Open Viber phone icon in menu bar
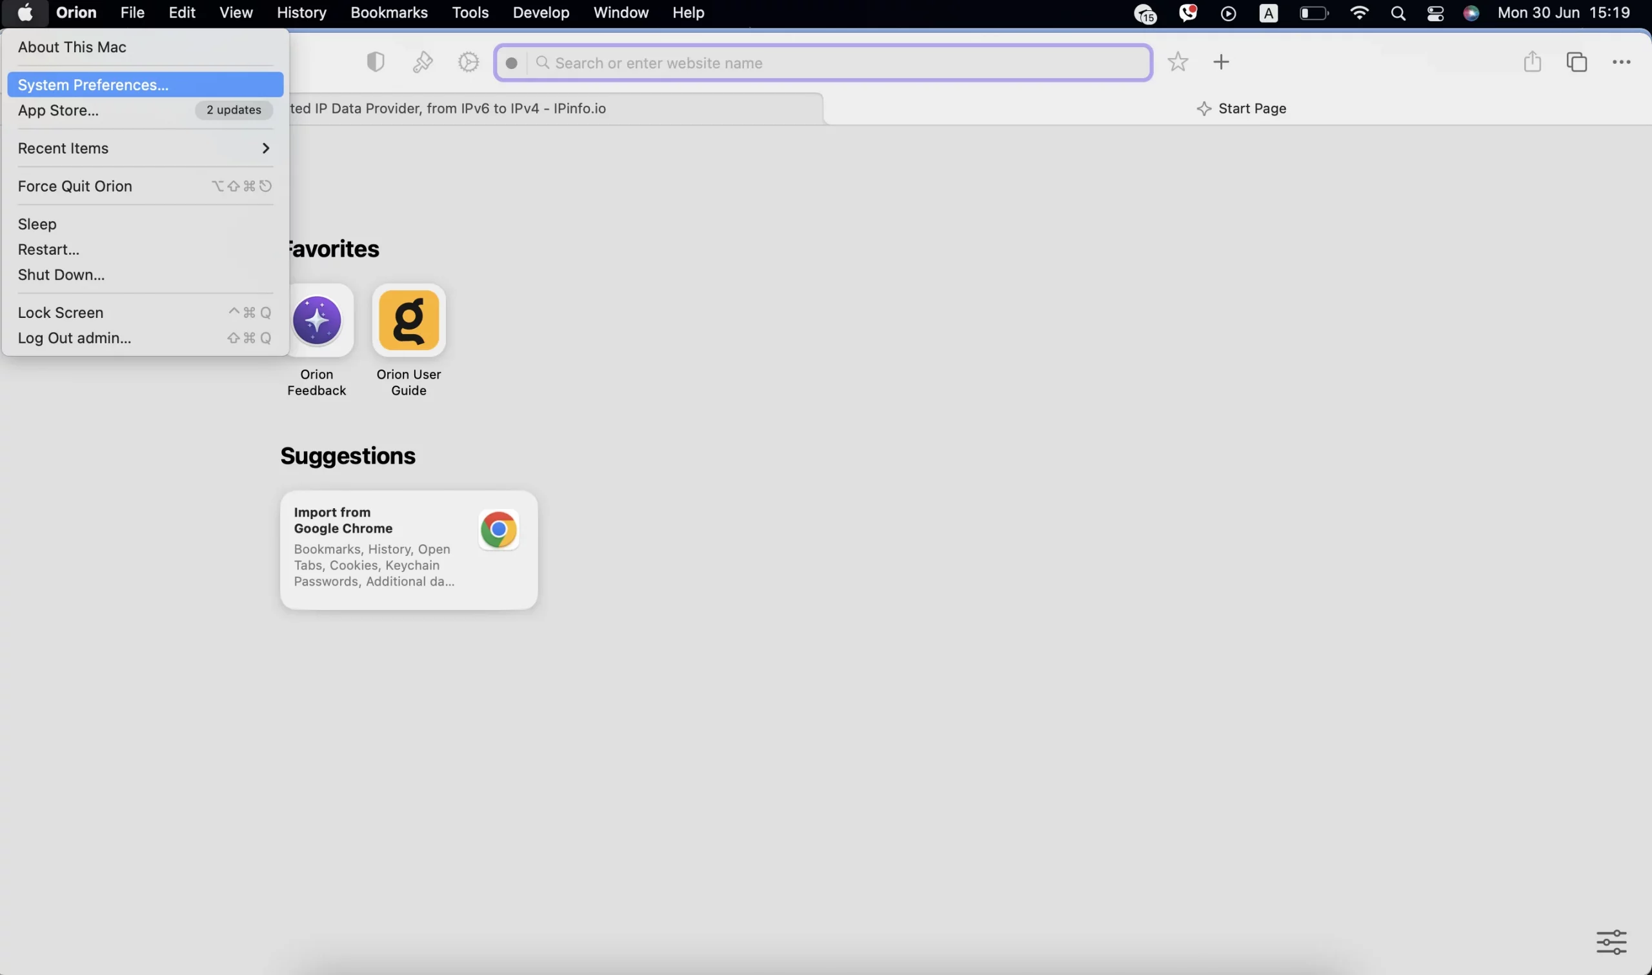The height and width of the screenshot is (975, 1652). pos(1187,12)
